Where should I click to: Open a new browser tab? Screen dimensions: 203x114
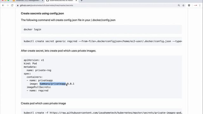82,1
